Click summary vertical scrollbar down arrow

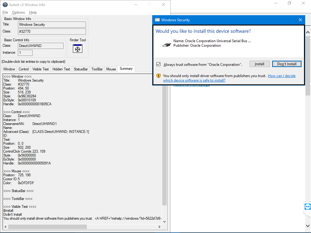coord(164,222)
